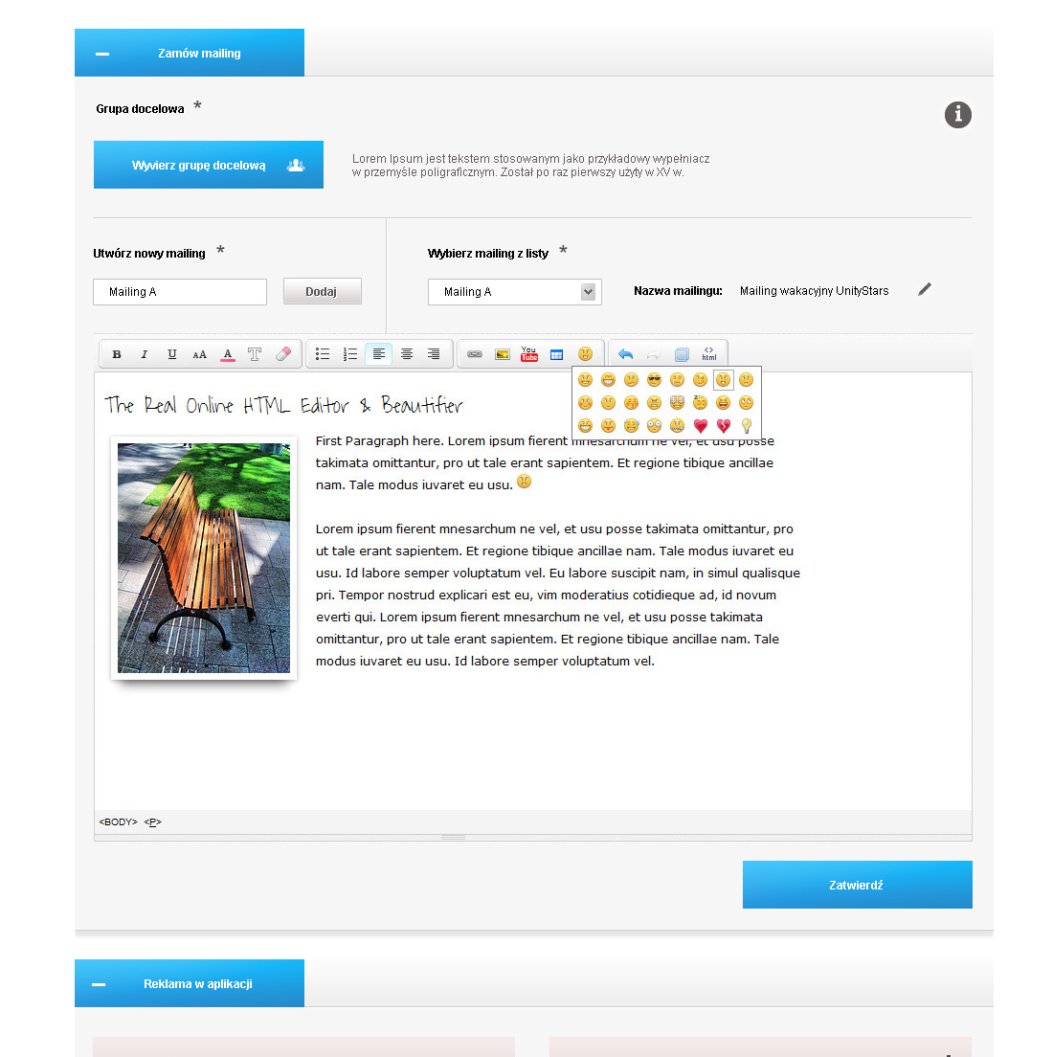Open the info icon near Grupa docelowa
The width and height of the screenshot is (1053, 1057).
[957, 115]
